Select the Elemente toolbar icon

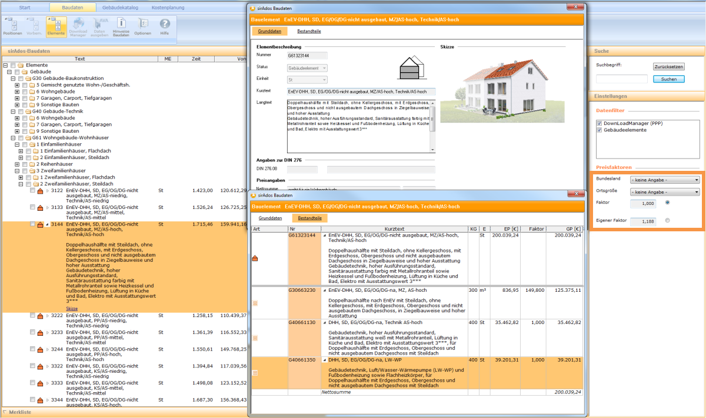tap(56, 25)
